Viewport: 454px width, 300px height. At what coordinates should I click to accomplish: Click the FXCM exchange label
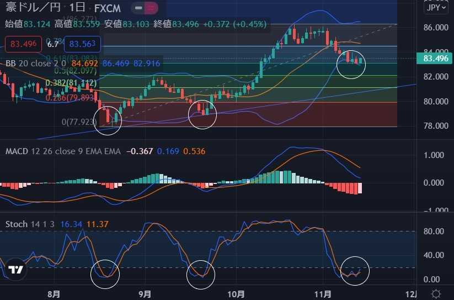pyautogui.click(x=108, y=8)
